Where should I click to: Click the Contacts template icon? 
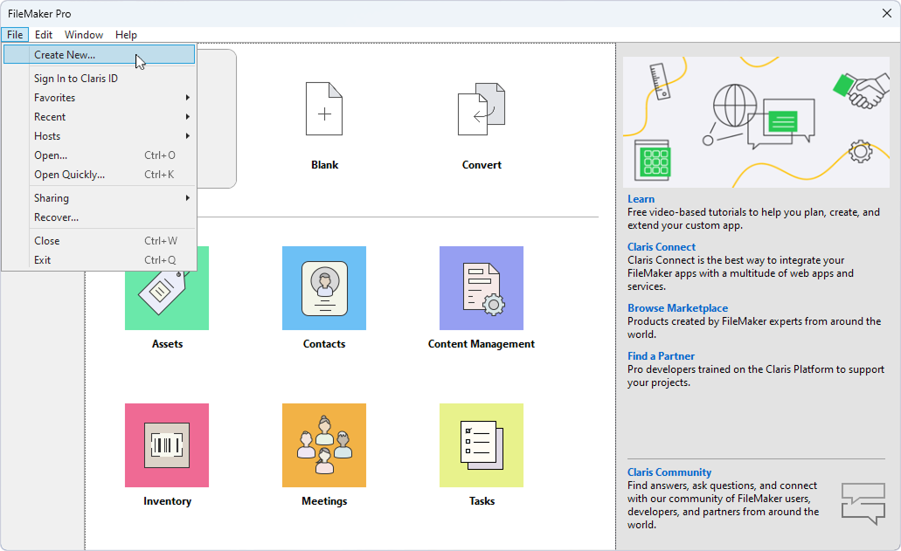tap(324, 289)
